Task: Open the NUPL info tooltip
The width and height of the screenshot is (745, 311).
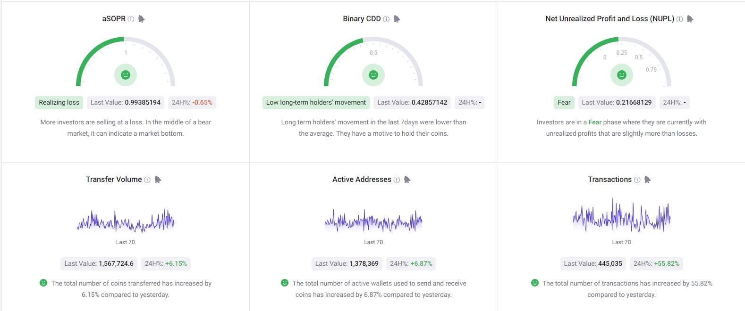Action: tap(679, 19)
